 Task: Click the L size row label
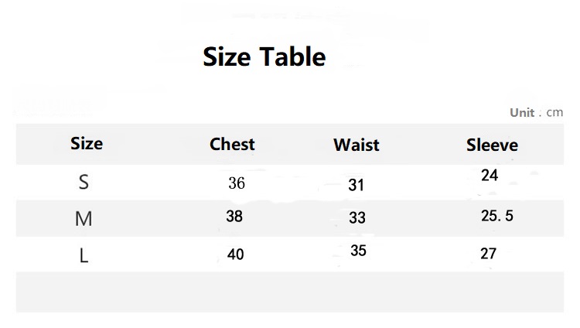(84, 255)
